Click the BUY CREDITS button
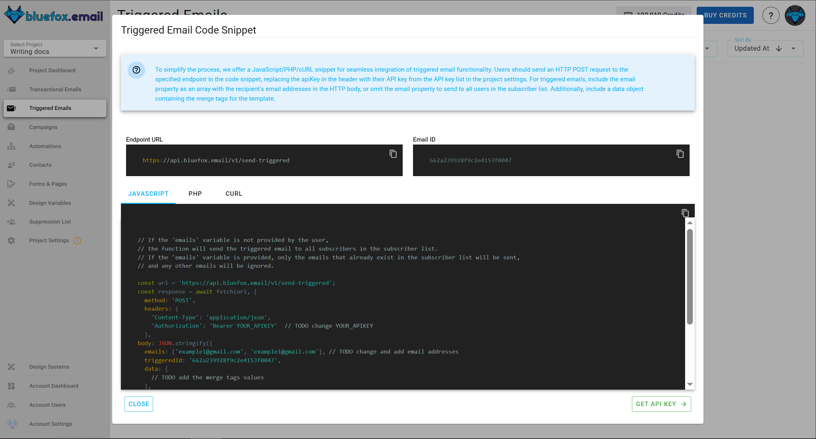This screenshot has width=816, height=439. [725, 15]
